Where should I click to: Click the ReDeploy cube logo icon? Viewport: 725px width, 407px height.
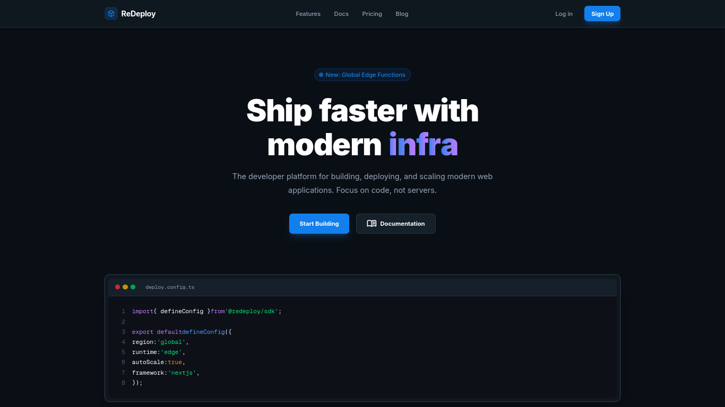111,14
